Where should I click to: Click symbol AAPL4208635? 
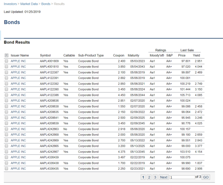click(49, 112)
